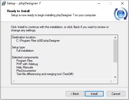
Task: Click the vertical scrollbar down arrow
Action: point(115,77)
